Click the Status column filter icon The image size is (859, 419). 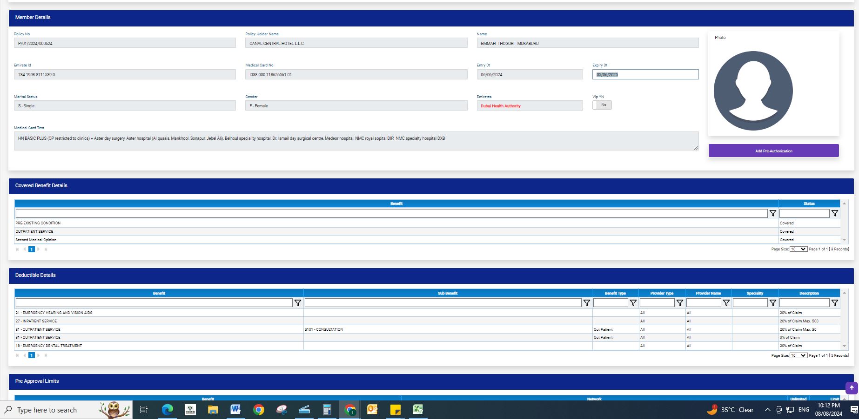834,213
